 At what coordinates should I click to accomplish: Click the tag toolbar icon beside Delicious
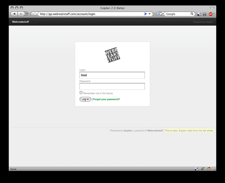click(204, 14)
